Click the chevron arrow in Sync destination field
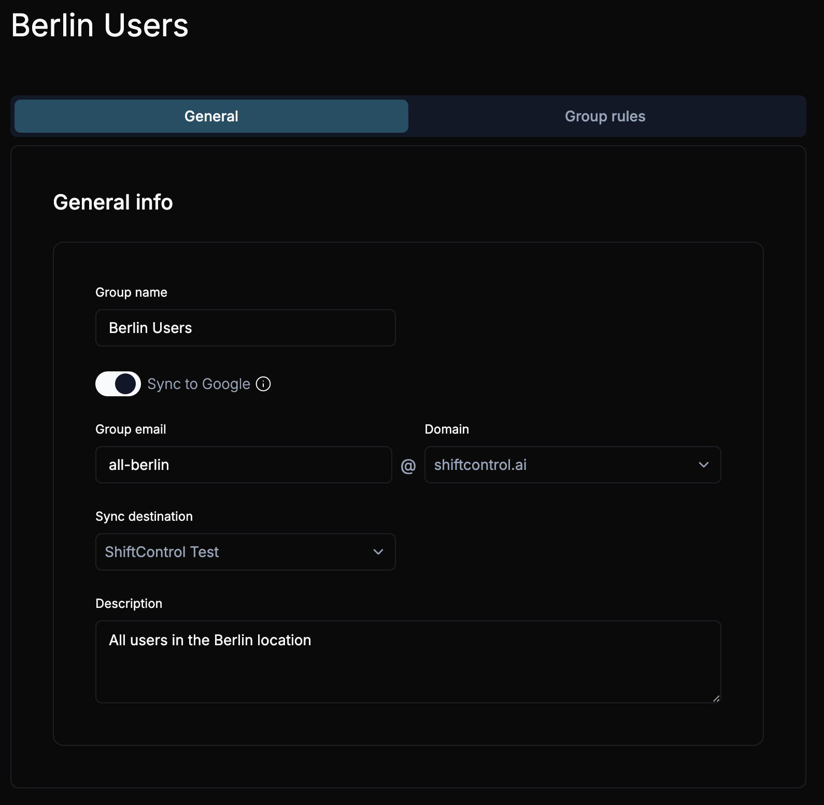The height and width of the screenshot is (805, 824). pyautogui.click(x=378, y=552)
